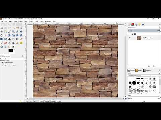
Task: Open the Windows menu
Action: pyautogui.click(x=48, y=21)
